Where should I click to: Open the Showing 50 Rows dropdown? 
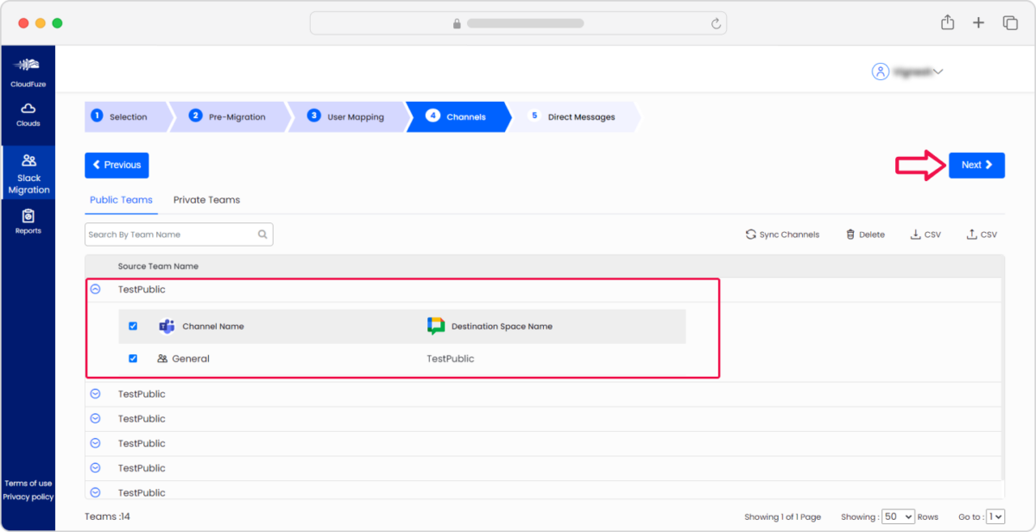(x=898, y=516)
